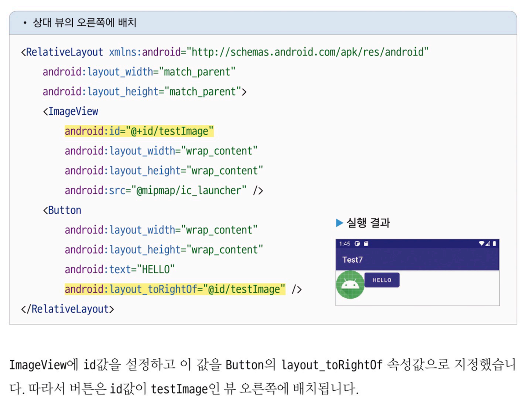Viewport: 521px width, 408px height.
Task: Click the layout_width="match_parent" code line
Action: tap(139, 72)
